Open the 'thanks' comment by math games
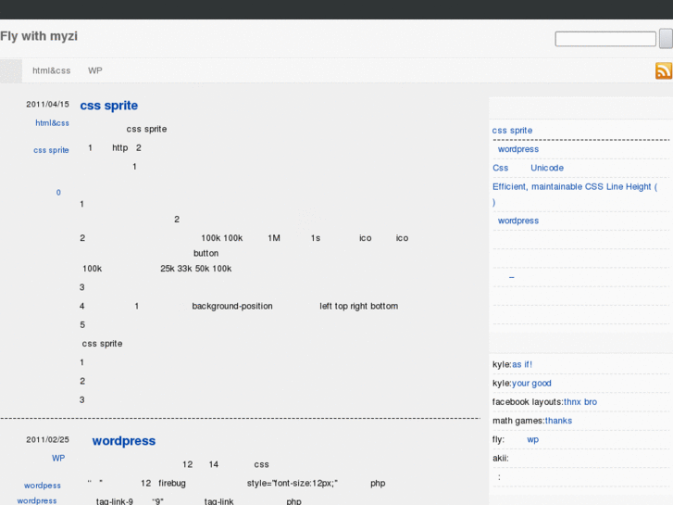Viewport: 673px width, 505px height. (x=558, y=421)
